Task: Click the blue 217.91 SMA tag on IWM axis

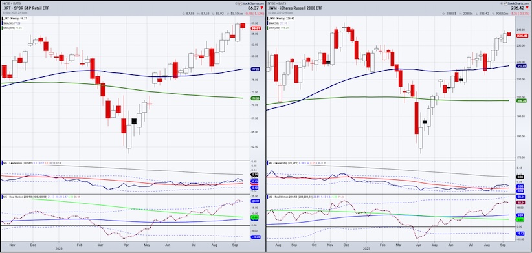Action: (521, 66)
